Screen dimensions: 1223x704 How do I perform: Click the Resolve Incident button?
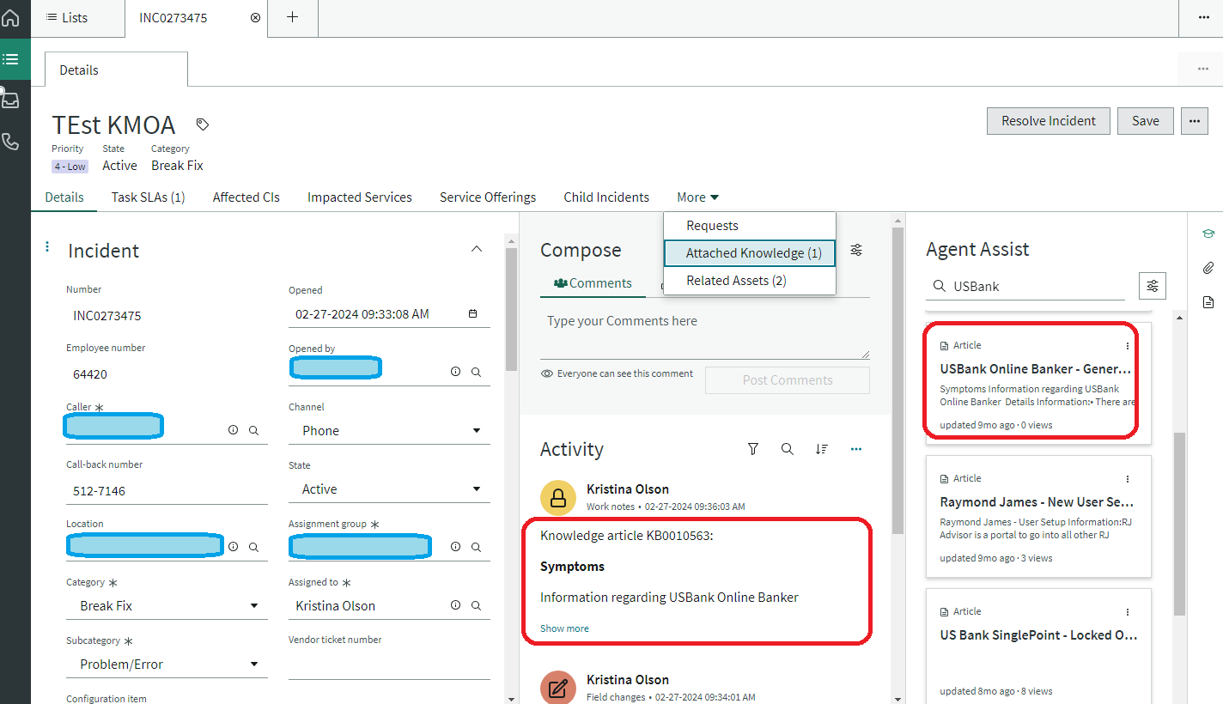point(1048,120)
